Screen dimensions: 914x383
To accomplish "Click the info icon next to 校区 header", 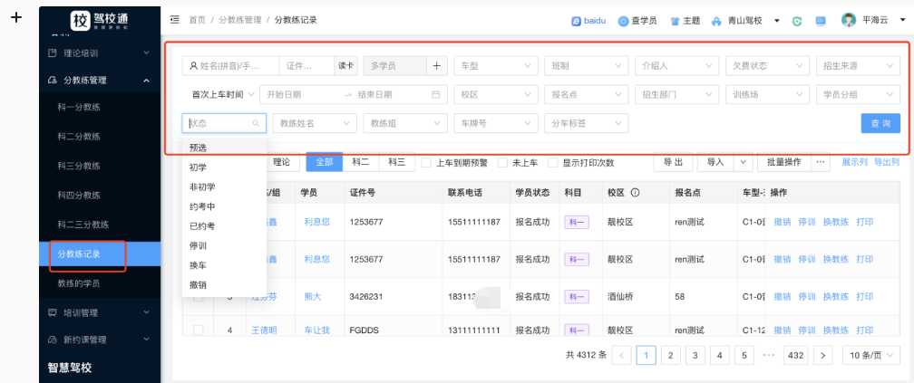I will point(635,193).
